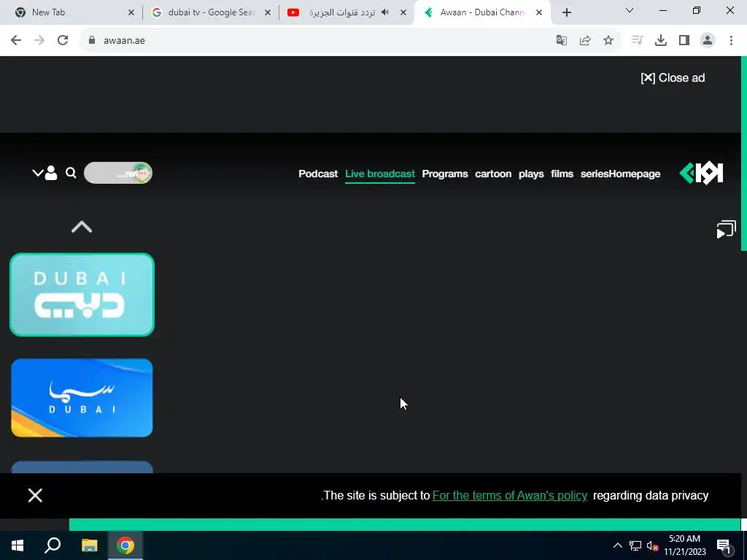Bookmark this page star
The image size is (747, 560).
[x=608, y=41]
